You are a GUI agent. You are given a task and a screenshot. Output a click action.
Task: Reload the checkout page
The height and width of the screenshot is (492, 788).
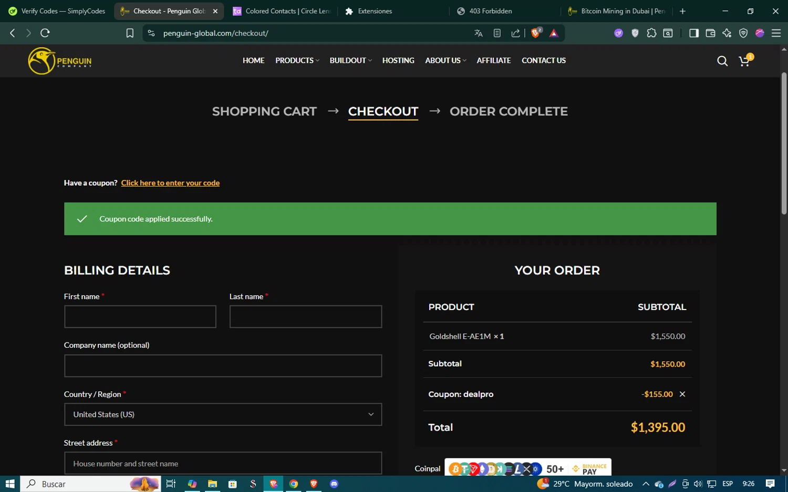coord(45,33)
